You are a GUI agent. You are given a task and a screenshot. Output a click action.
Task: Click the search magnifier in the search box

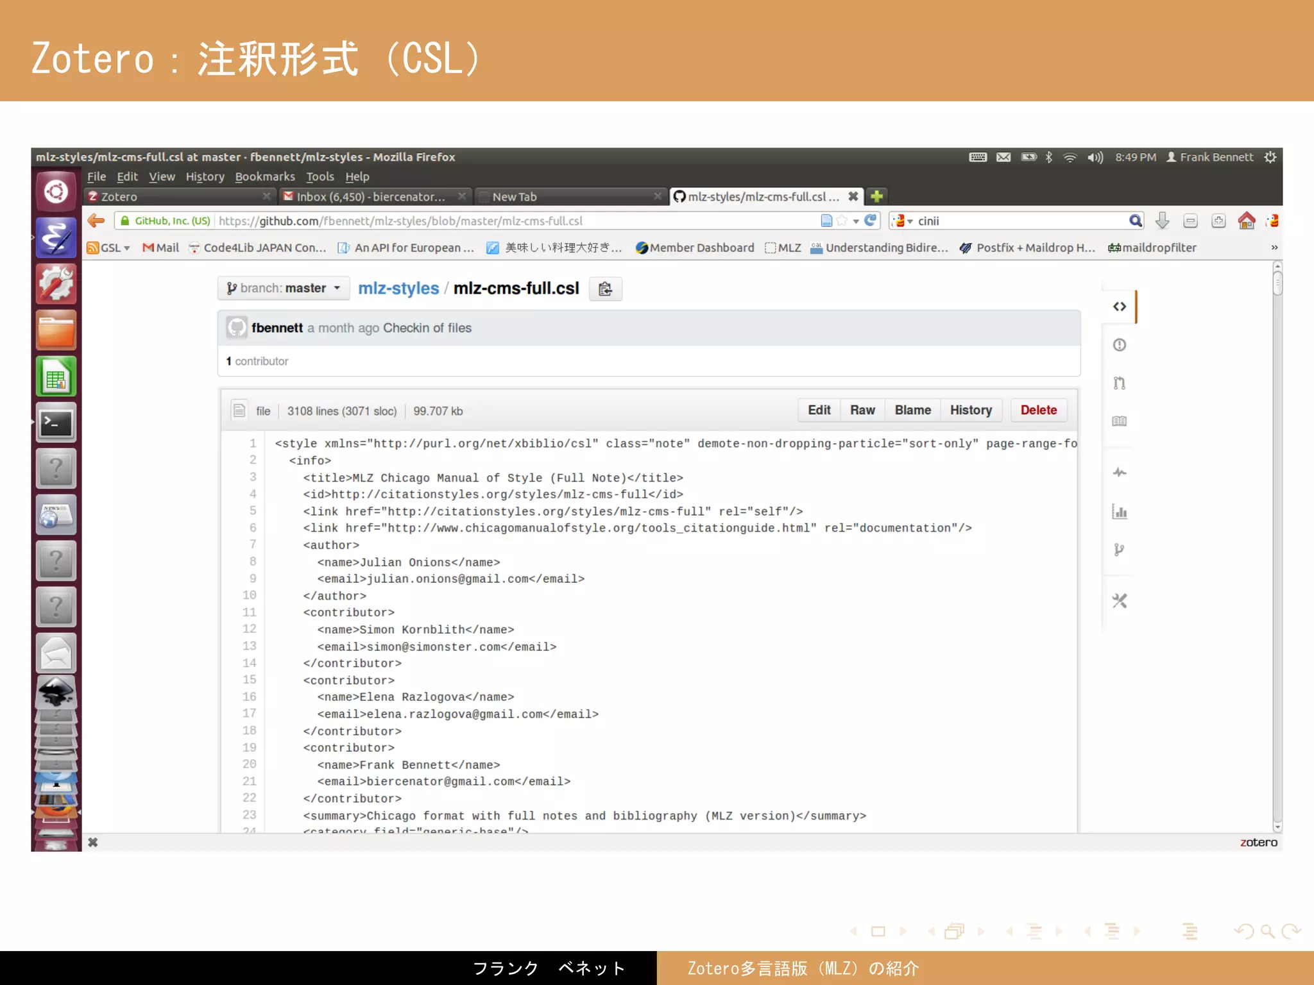tap(1135, 221)
